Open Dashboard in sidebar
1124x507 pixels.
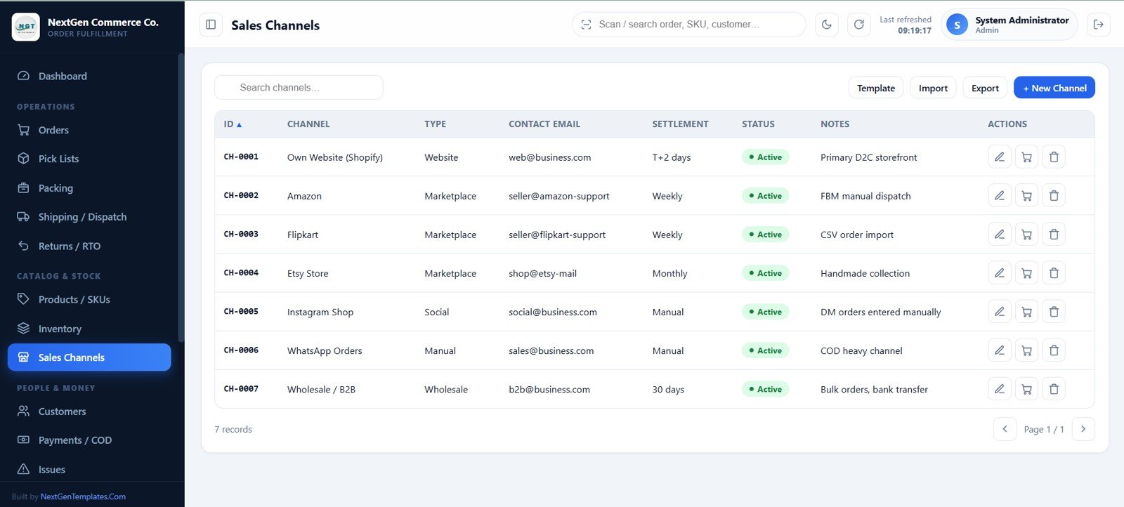[89, 76]
